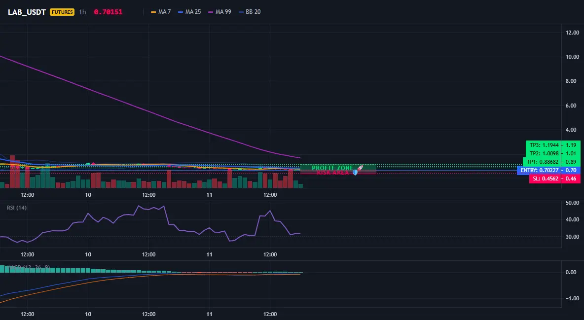Image resolution: width=584 pixels, height=320 pixels.
Task: Toggle the BB 20 indicator label
Action: point(253,12)
